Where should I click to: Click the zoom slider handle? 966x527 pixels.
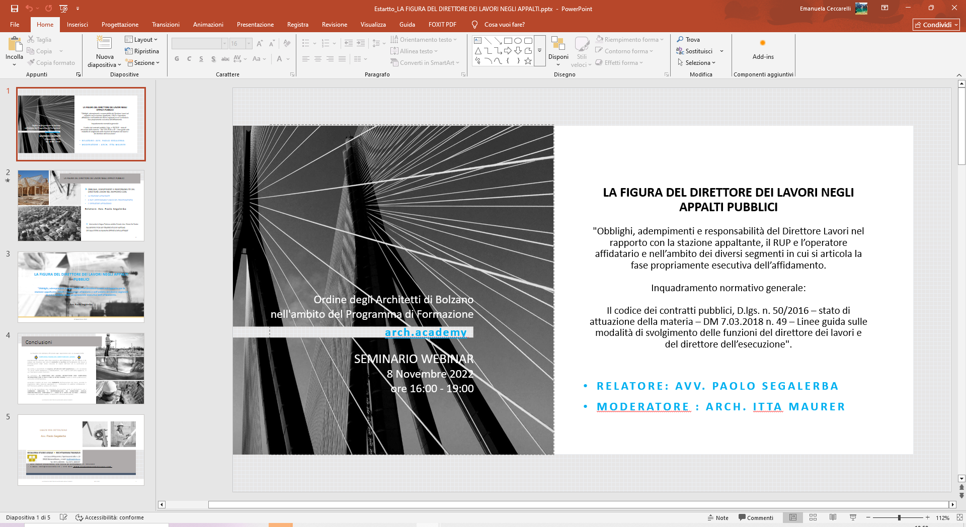click(899, 517)
